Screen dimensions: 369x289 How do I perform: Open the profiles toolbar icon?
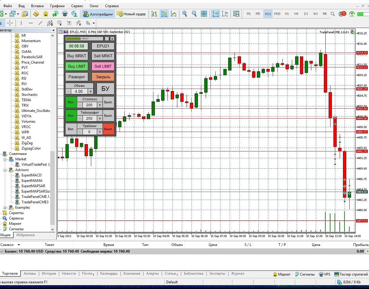[12, 14]
